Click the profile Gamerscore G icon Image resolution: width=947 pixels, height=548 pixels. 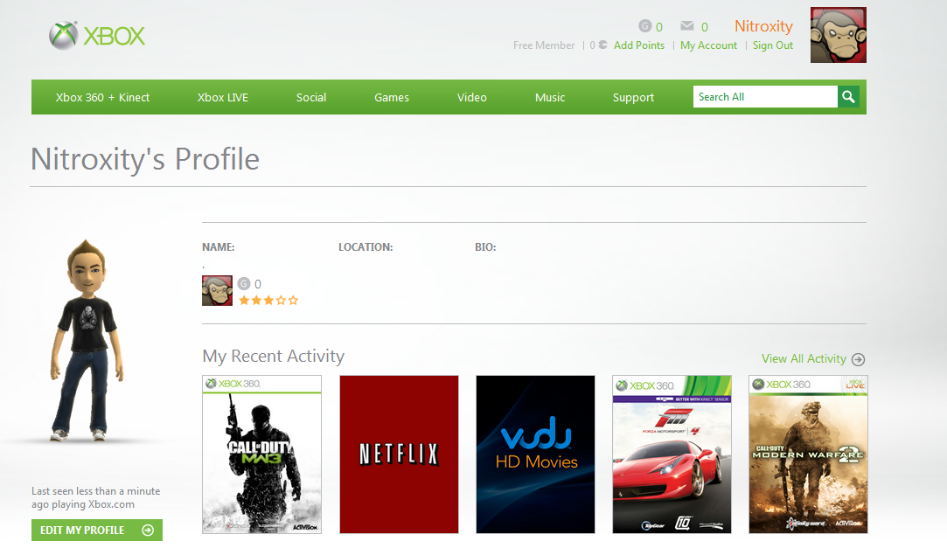click(x=243, y=284)
